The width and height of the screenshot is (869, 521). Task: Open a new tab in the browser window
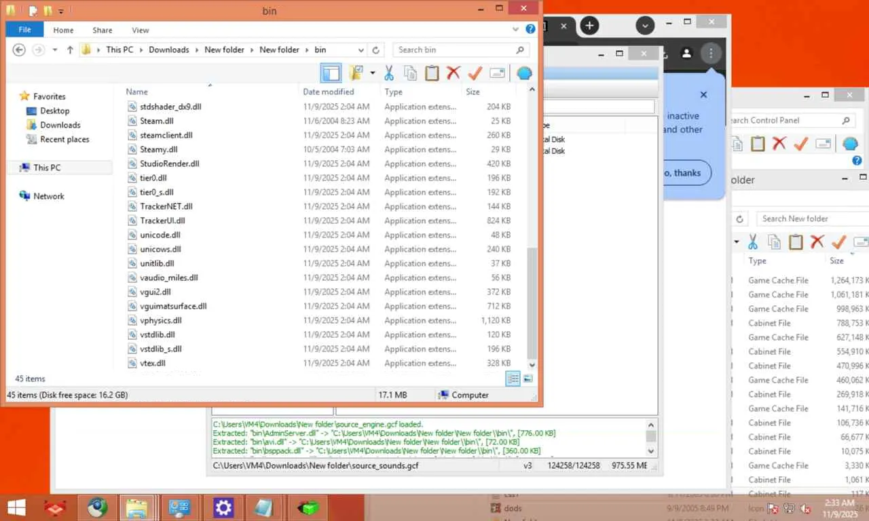pos(589,26)
